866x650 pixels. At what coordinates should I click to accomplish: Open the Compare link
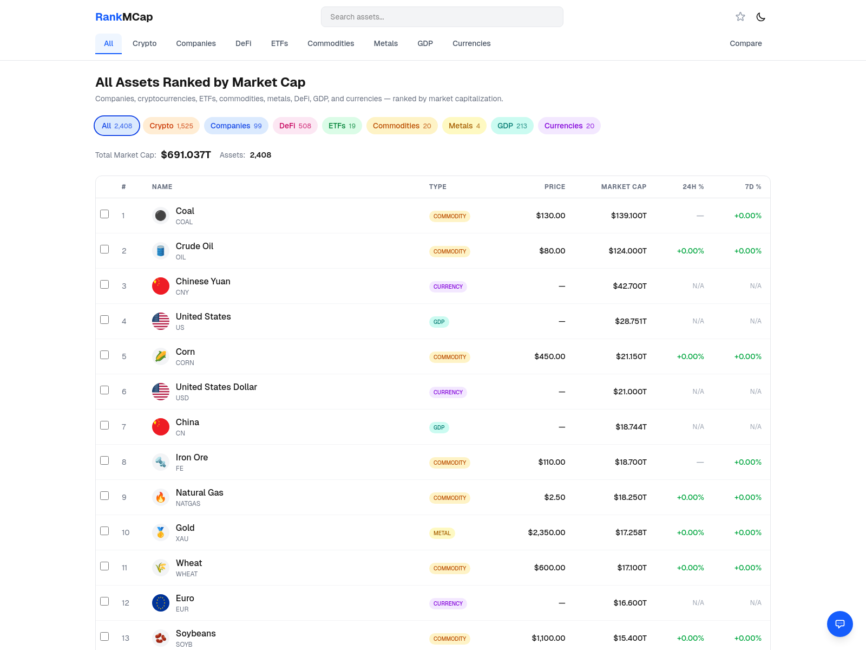coord(745,43)
